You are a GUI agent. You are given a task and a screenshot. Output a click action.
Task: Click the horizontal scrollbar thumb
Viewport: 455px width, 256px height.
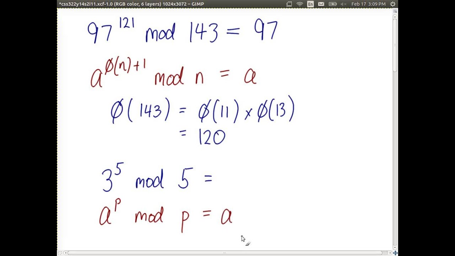pos(225,253)
